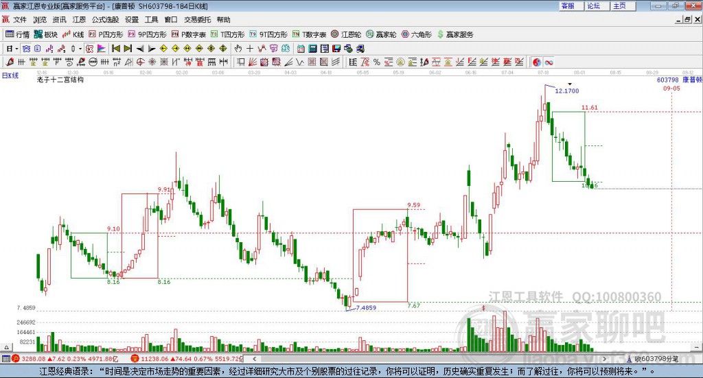This screenshot has width=703, height=378.
Task: Select the 12.1700 high price marker
Action: tap(566, 91)
